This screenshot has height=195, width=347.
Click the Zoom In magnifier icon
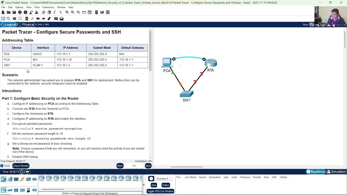[67, 12]
